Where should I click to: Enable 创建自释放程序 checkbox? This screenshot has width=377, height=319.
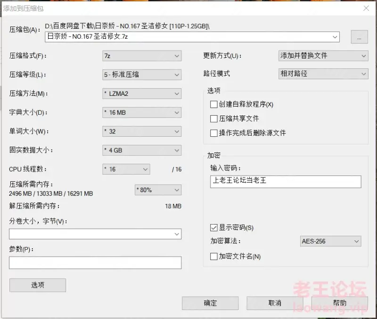213,104
